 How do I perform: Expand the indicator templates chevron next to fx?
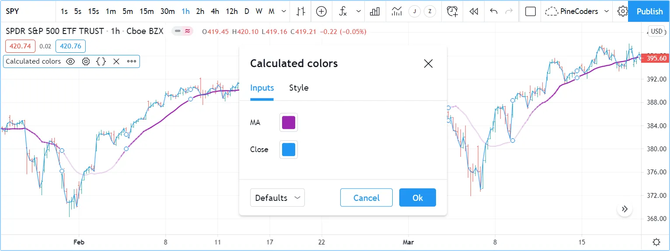pos(359,11)
